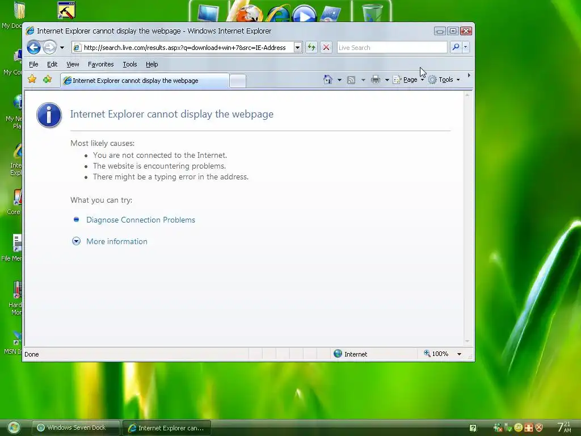Viewport: 581px width, 436px height.
Task: Click the dock control panel icon
Action: [x=331, y=14]
